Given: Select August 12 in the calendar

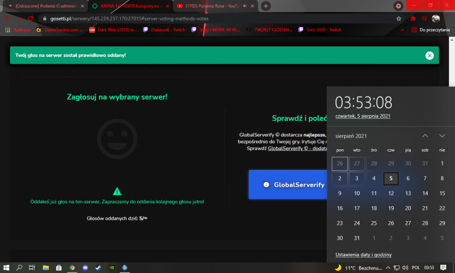Looking at the screenshot, I should pyautogui.click(x=391, y=193).
